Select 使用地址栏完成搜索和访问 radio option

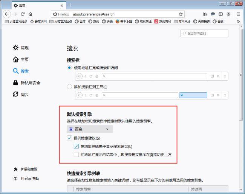pos(69,68)
